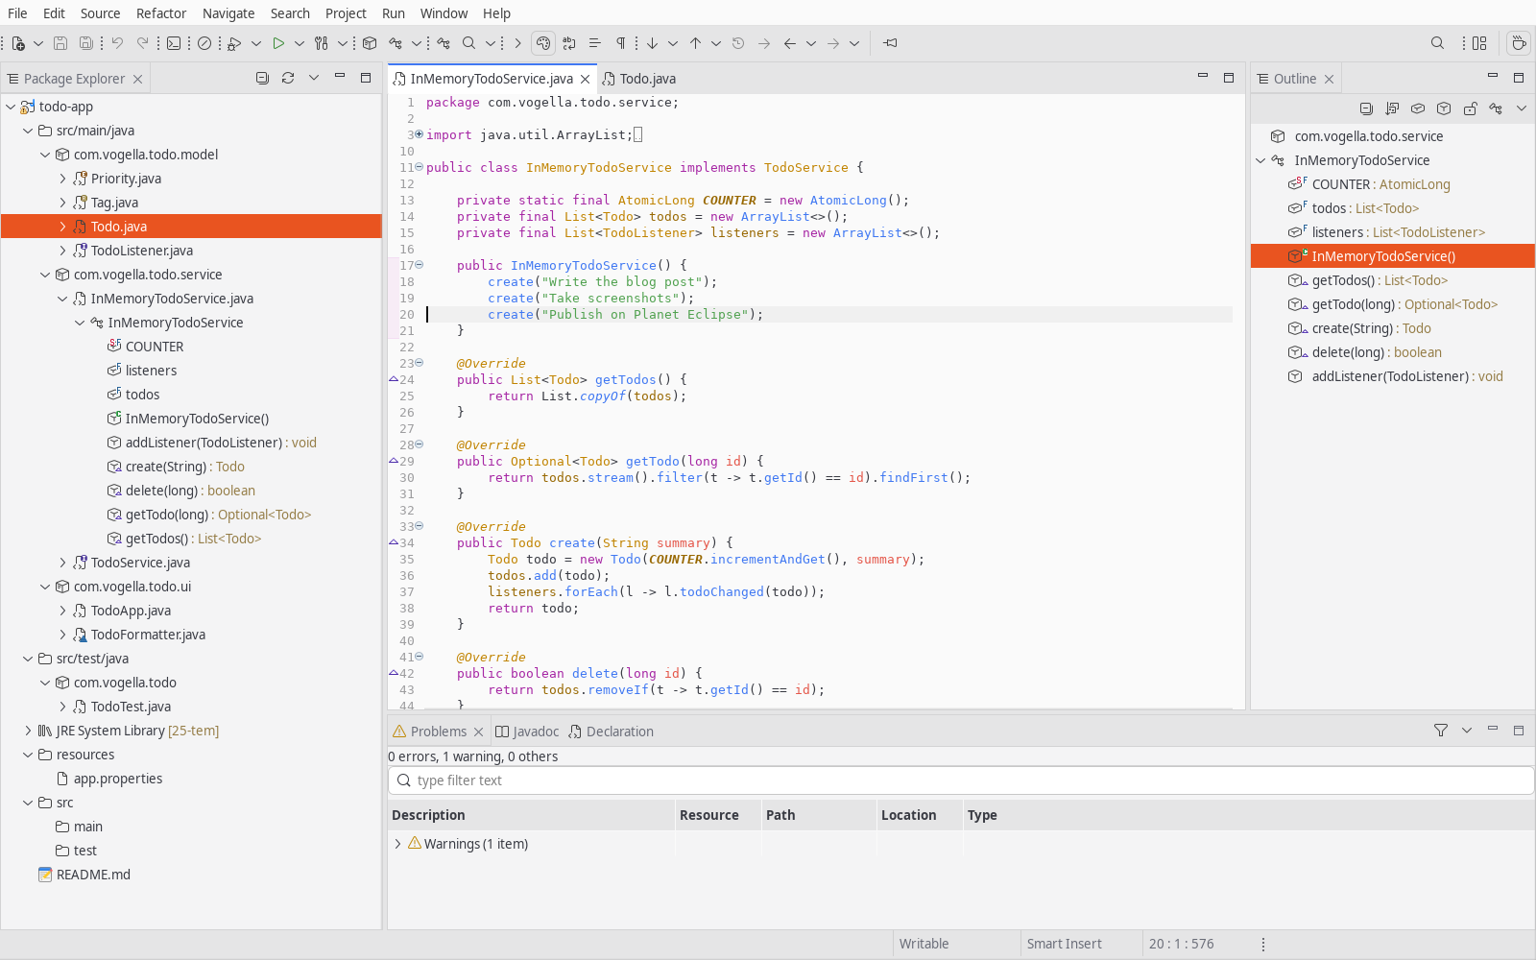Click the New file toolbar icon
The height and width of the screenshot is (960, 1536).
[x=18, y=43]
